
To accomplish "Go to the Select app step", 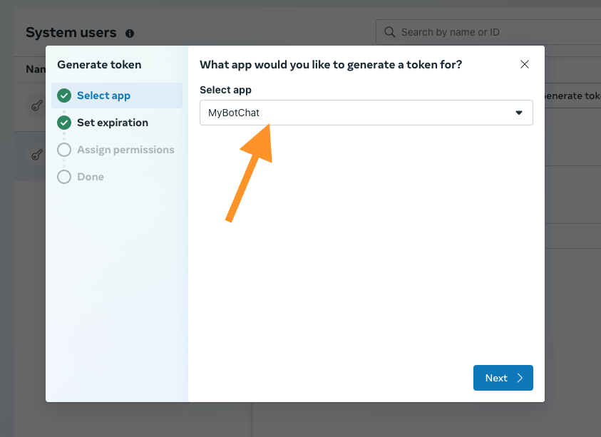I will tap(103, 96).
